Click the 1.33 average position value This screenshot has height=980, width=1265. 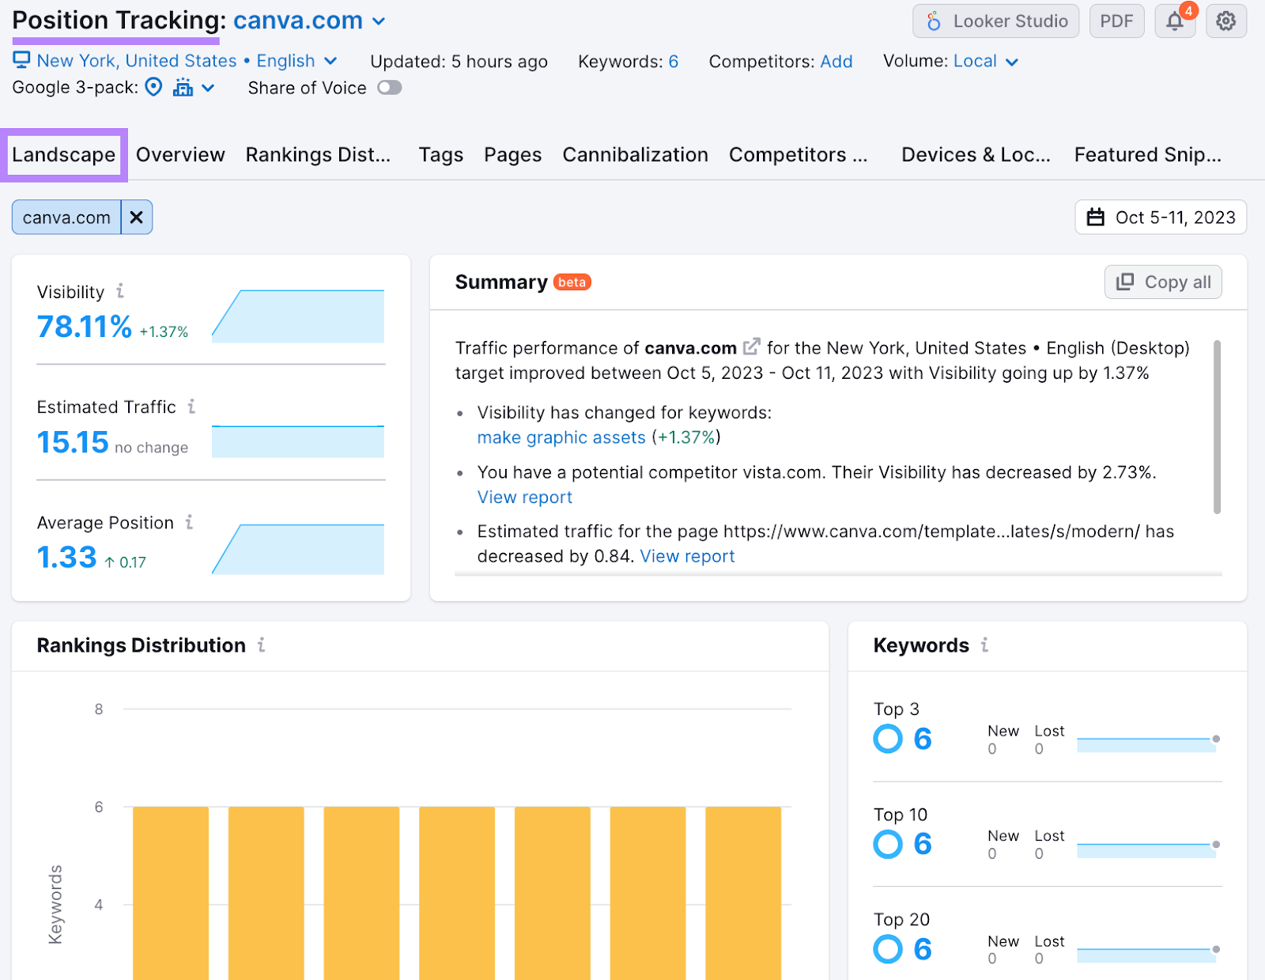pyautogui.click(x=67, y=558)
